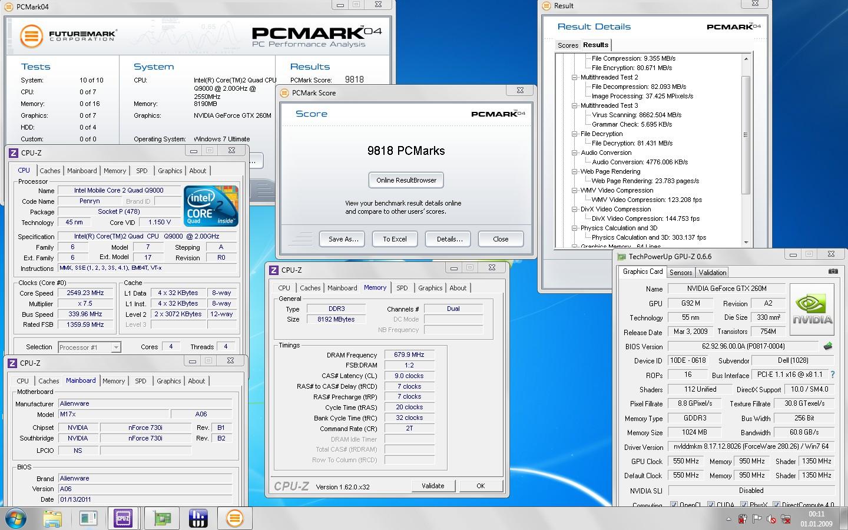Toggle the OpenCL checkbox in GPU-Z
Screen dimensions: 848x530
[x=674, y=505]
